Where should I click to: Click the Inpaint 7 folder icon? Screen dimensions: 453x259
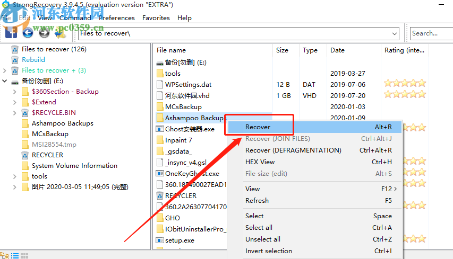click(160, 140)
